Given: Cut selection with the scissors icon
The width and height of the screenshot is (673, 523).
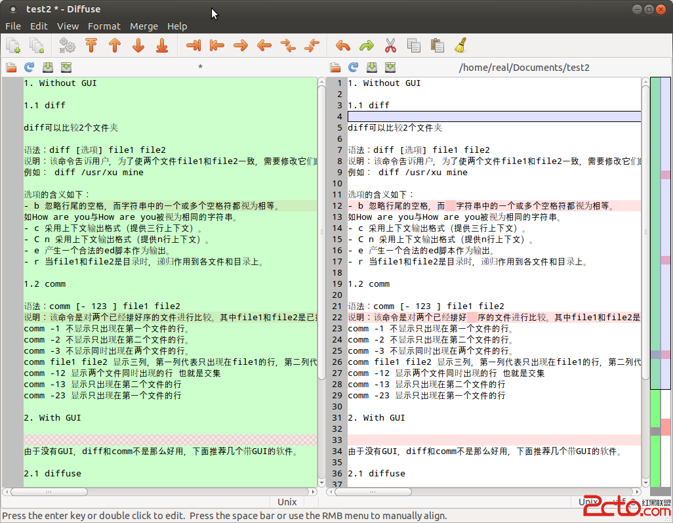Looking at the screenshot, I should tap(390, 45).
